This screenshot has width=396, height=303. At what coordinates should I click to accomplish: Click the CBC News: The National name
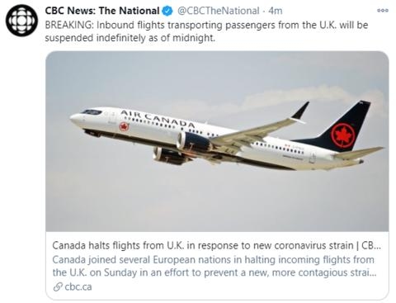102,11
